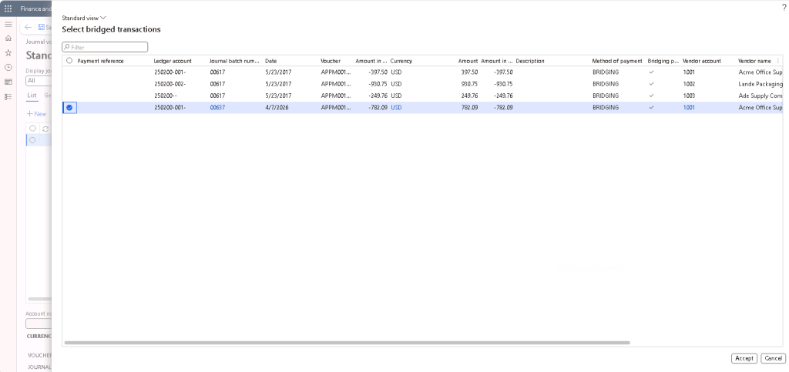Uncheck the selected 00637 row checkbox
Viewport: 789px width, 372px height.
tap(69, 108)
